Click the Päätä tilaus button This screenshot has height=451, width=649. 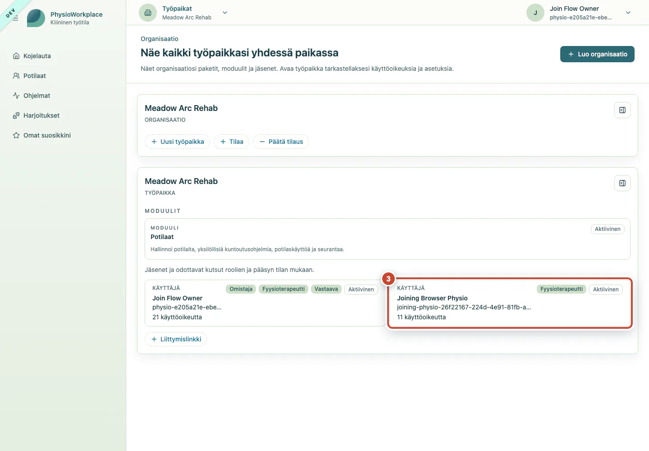281,142
